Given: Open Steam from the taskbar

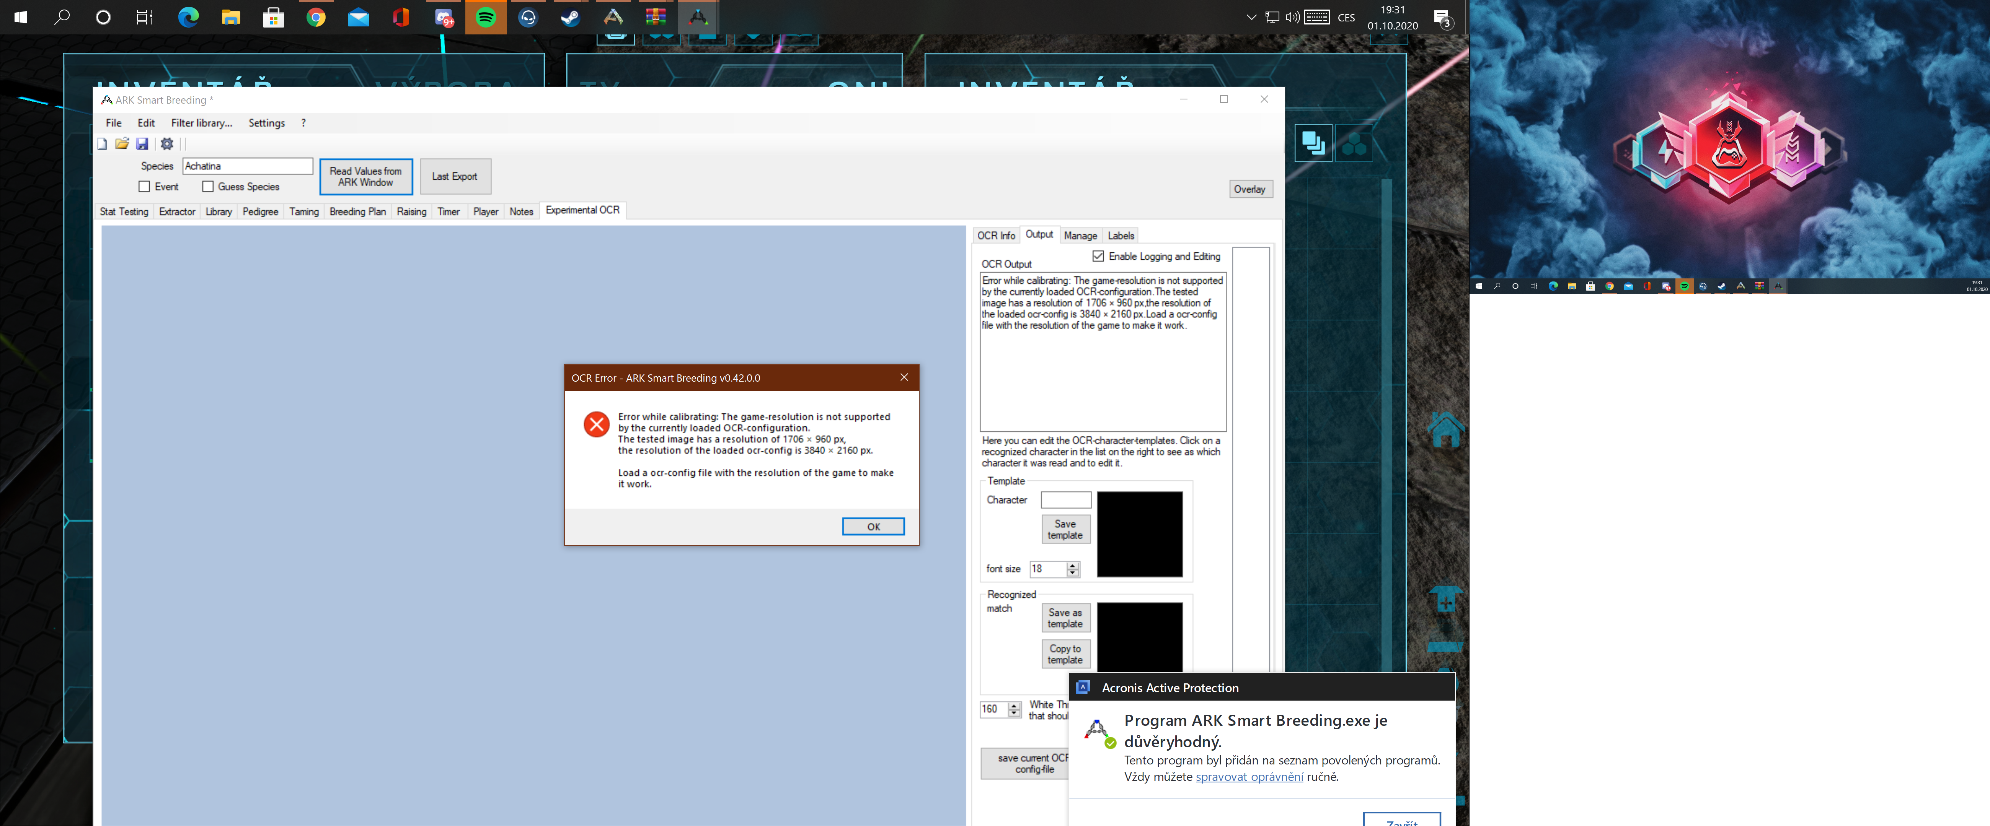Looking at the screenshot, I should [x=570, y=17].
